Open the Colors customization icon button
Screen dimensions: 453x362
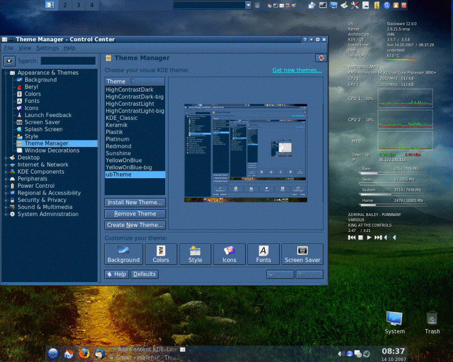161,254
